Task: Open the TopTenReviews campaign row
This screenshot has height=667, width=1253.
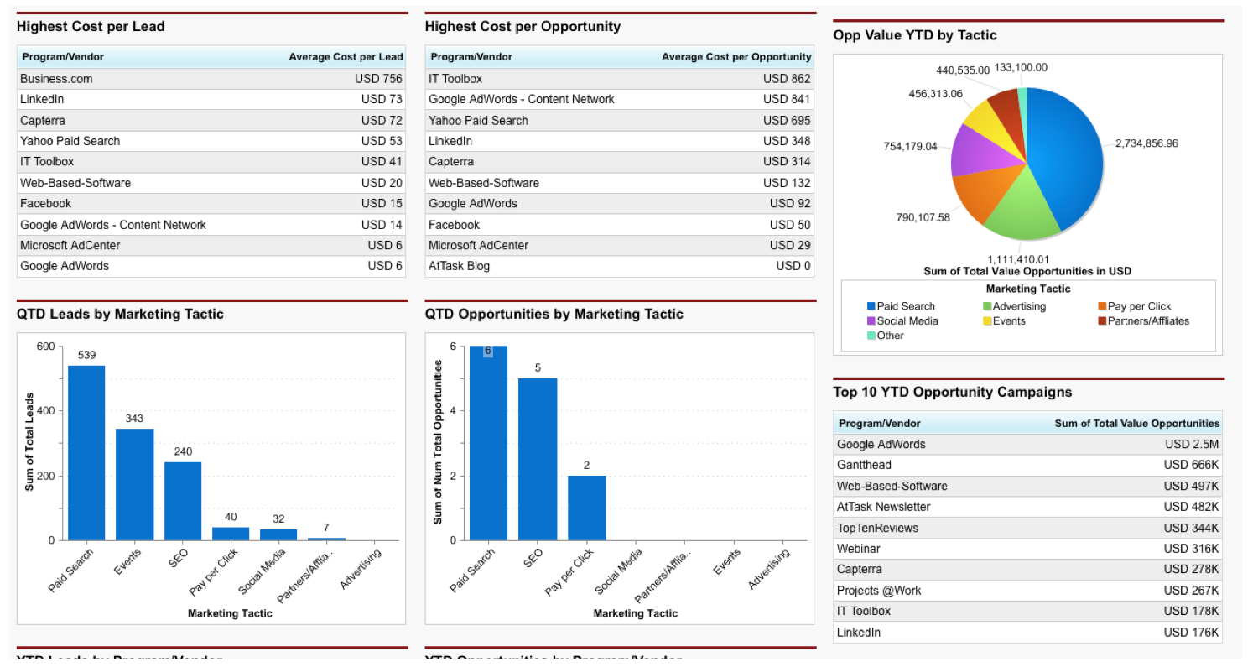Action: [877, 528]
